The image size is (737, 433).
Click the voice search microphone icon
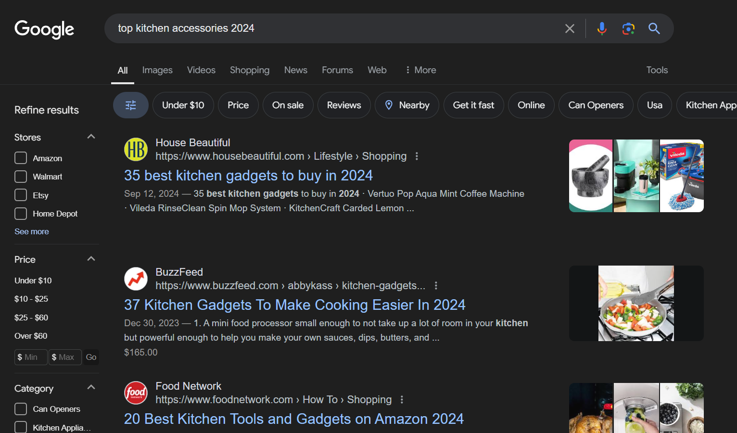point(601,29)
